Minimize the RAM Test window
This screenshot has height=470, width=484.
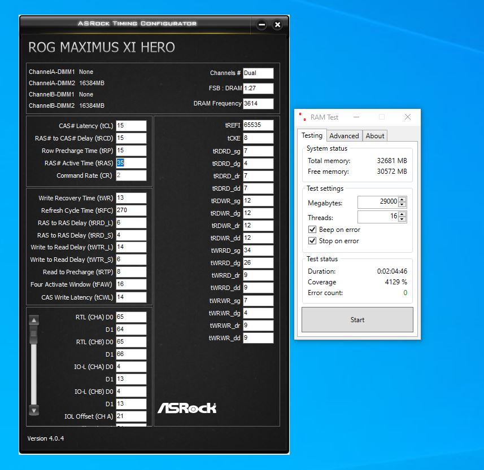[x=356, y=117]
